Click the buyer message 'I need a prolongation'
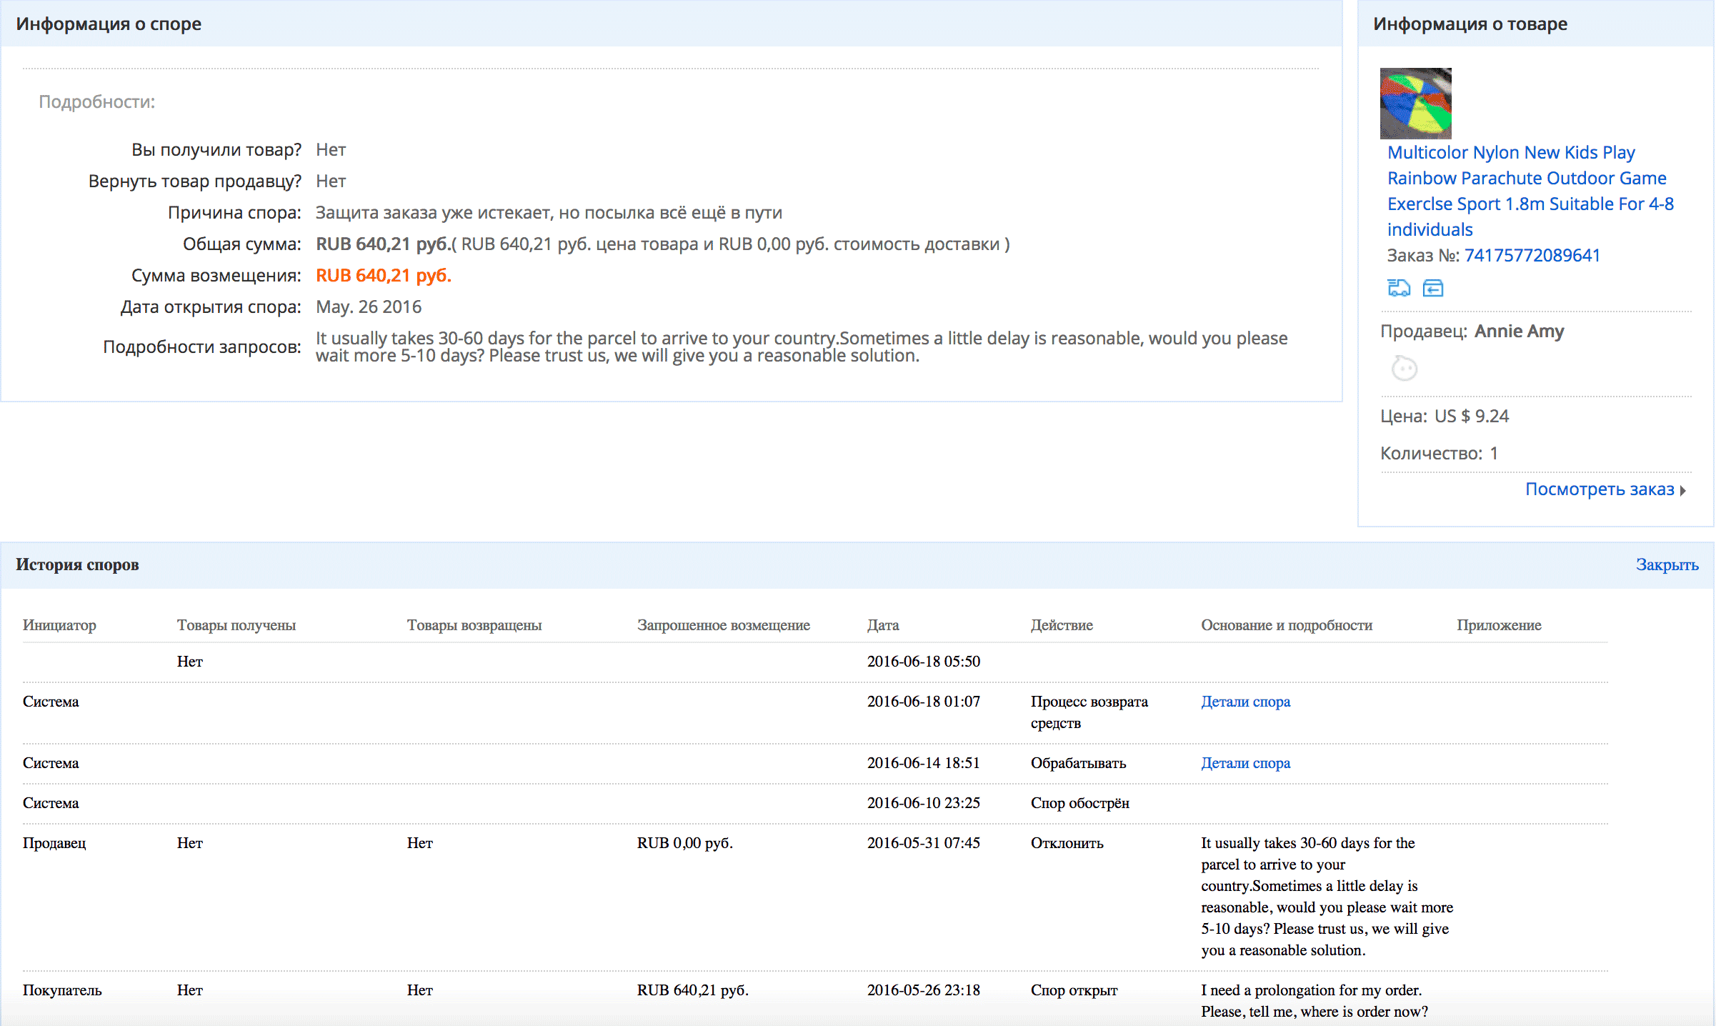The width and height of the screenshot is (1716, 1026). [1315, 1001]
